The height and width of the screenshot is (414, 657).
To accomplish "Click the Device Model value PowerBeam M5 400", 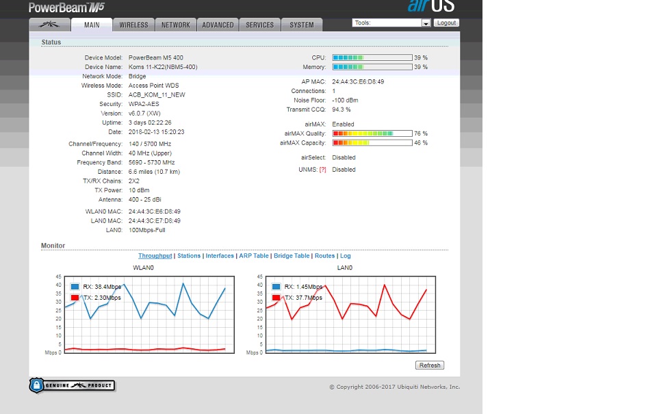I will (155, 58).
